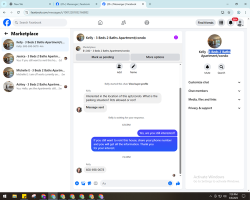The image size is (250, 200).
Task: Click the chat vertical scrollbar
Action: tap(180, 131)
